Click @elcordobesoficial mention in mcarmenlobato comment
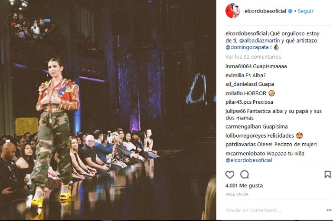This screenshot has width=333, height=221. pyautogui.click(x=249, y=160)
